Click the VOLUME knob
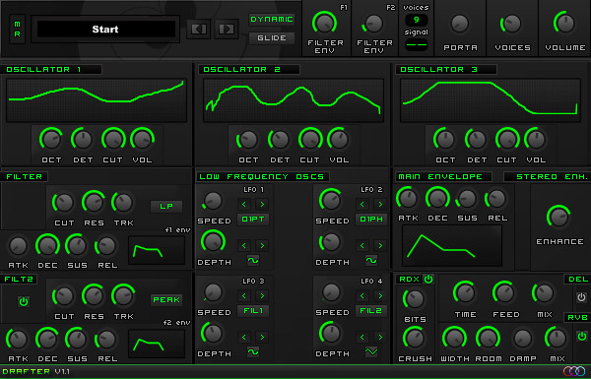 (x=564, y=23)
